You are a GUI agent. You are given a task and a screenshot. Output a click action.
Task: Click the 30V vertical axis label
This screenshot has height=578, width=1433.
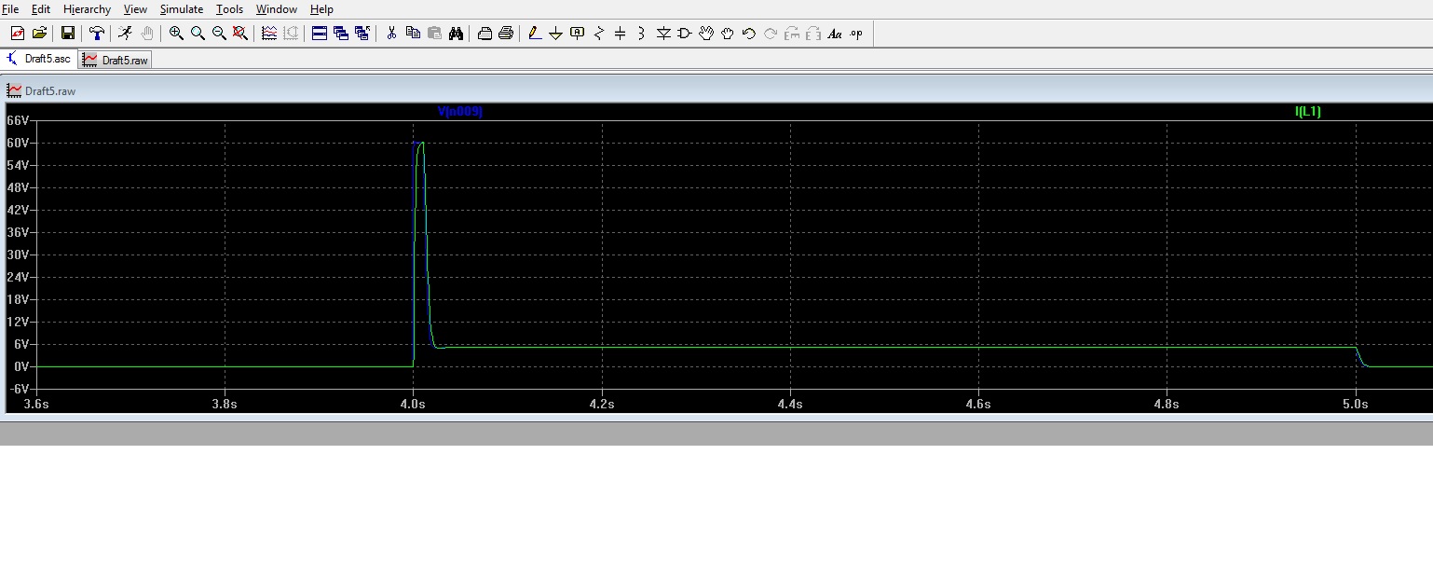point(19,255)
